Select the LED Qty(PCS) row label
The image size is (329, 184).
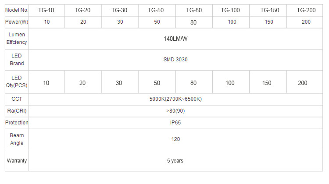[x=17, y=82]
